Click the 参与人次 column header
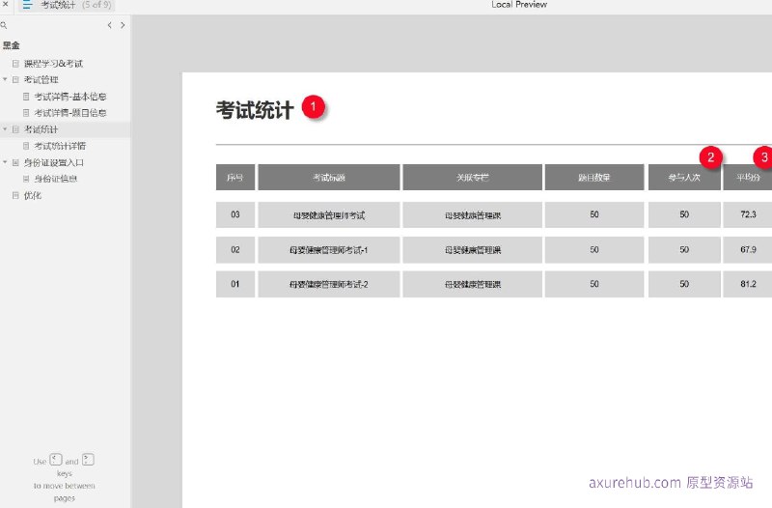Viewport: 772px width, 508px height. (684, 178)
